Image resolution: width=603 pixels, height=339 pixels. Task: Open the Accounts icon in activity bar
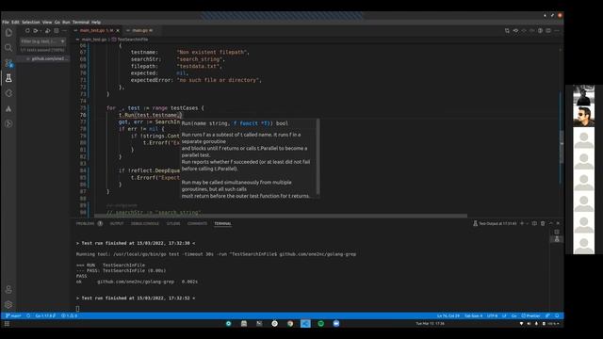pyautogui.click(x=8, y=289)
